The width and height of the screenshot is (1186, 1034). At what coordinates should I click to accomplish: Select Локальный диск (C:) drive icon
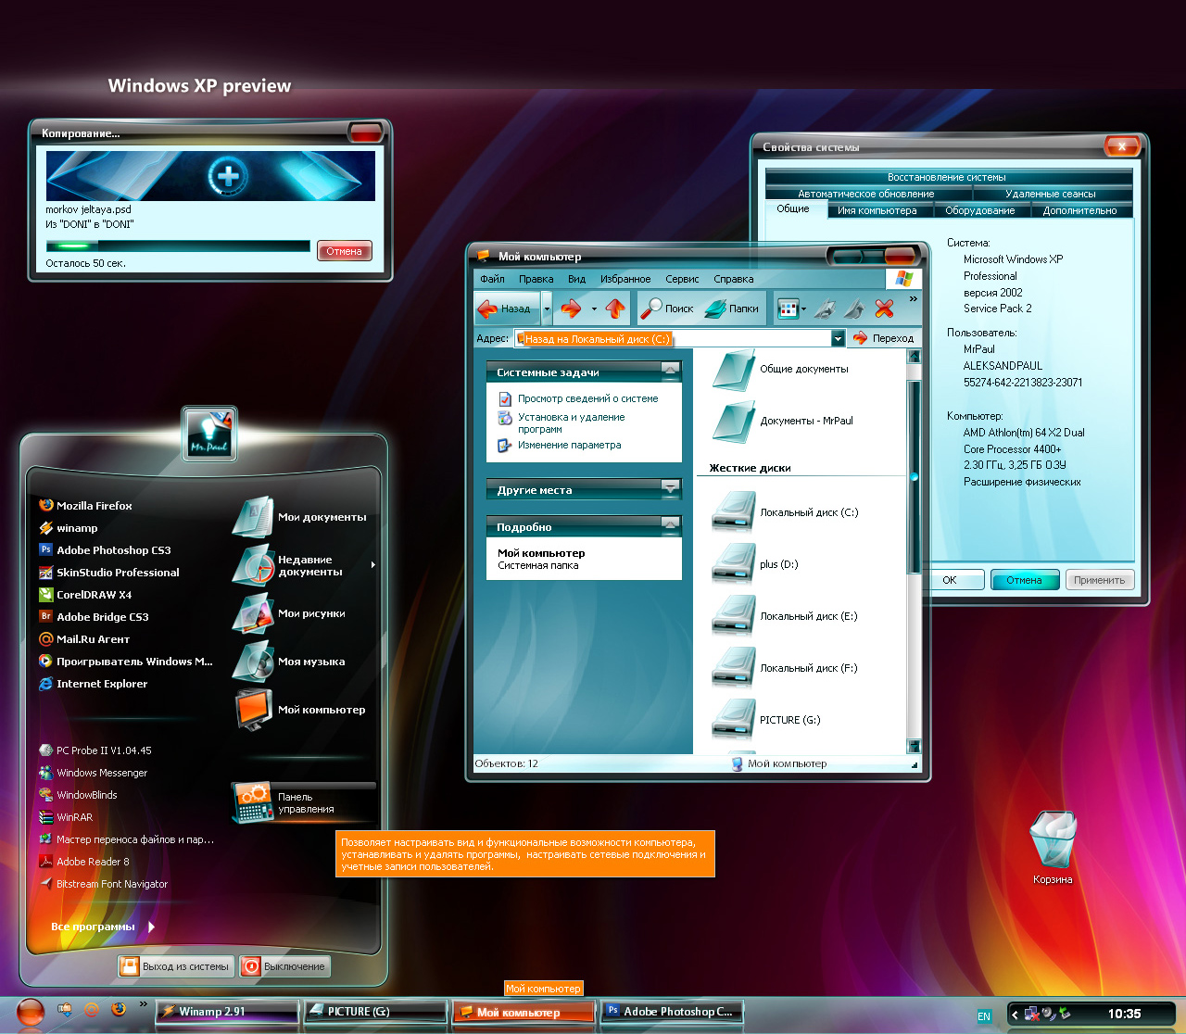point(734,511)
